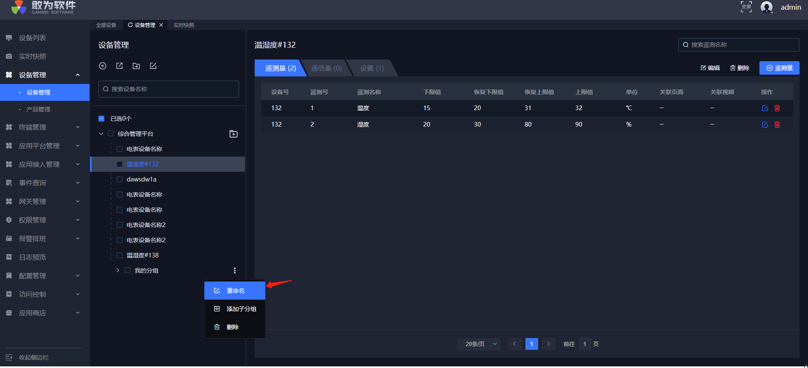Go to the previous page arrow
This screenshot has width=808, height=368.
click(x=514, y=344)
